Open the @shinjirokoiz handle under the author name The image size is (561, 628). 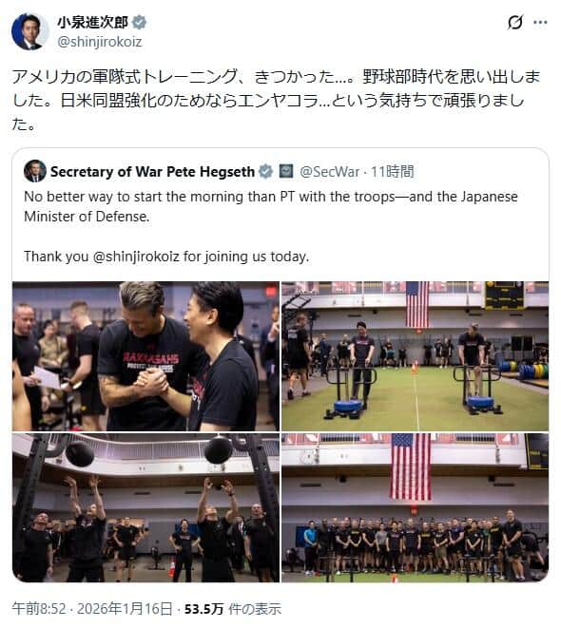point(100,42)
